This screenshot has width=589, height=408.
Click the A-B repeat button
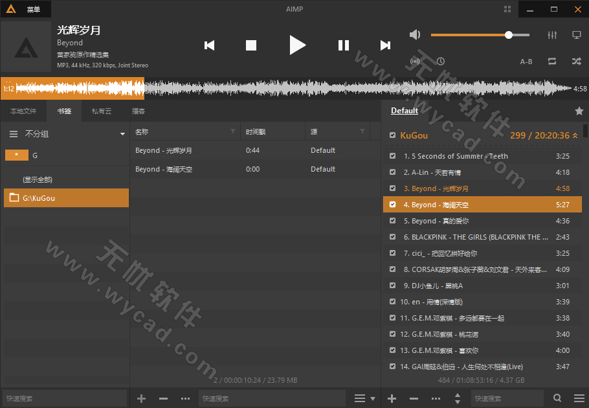526,62
